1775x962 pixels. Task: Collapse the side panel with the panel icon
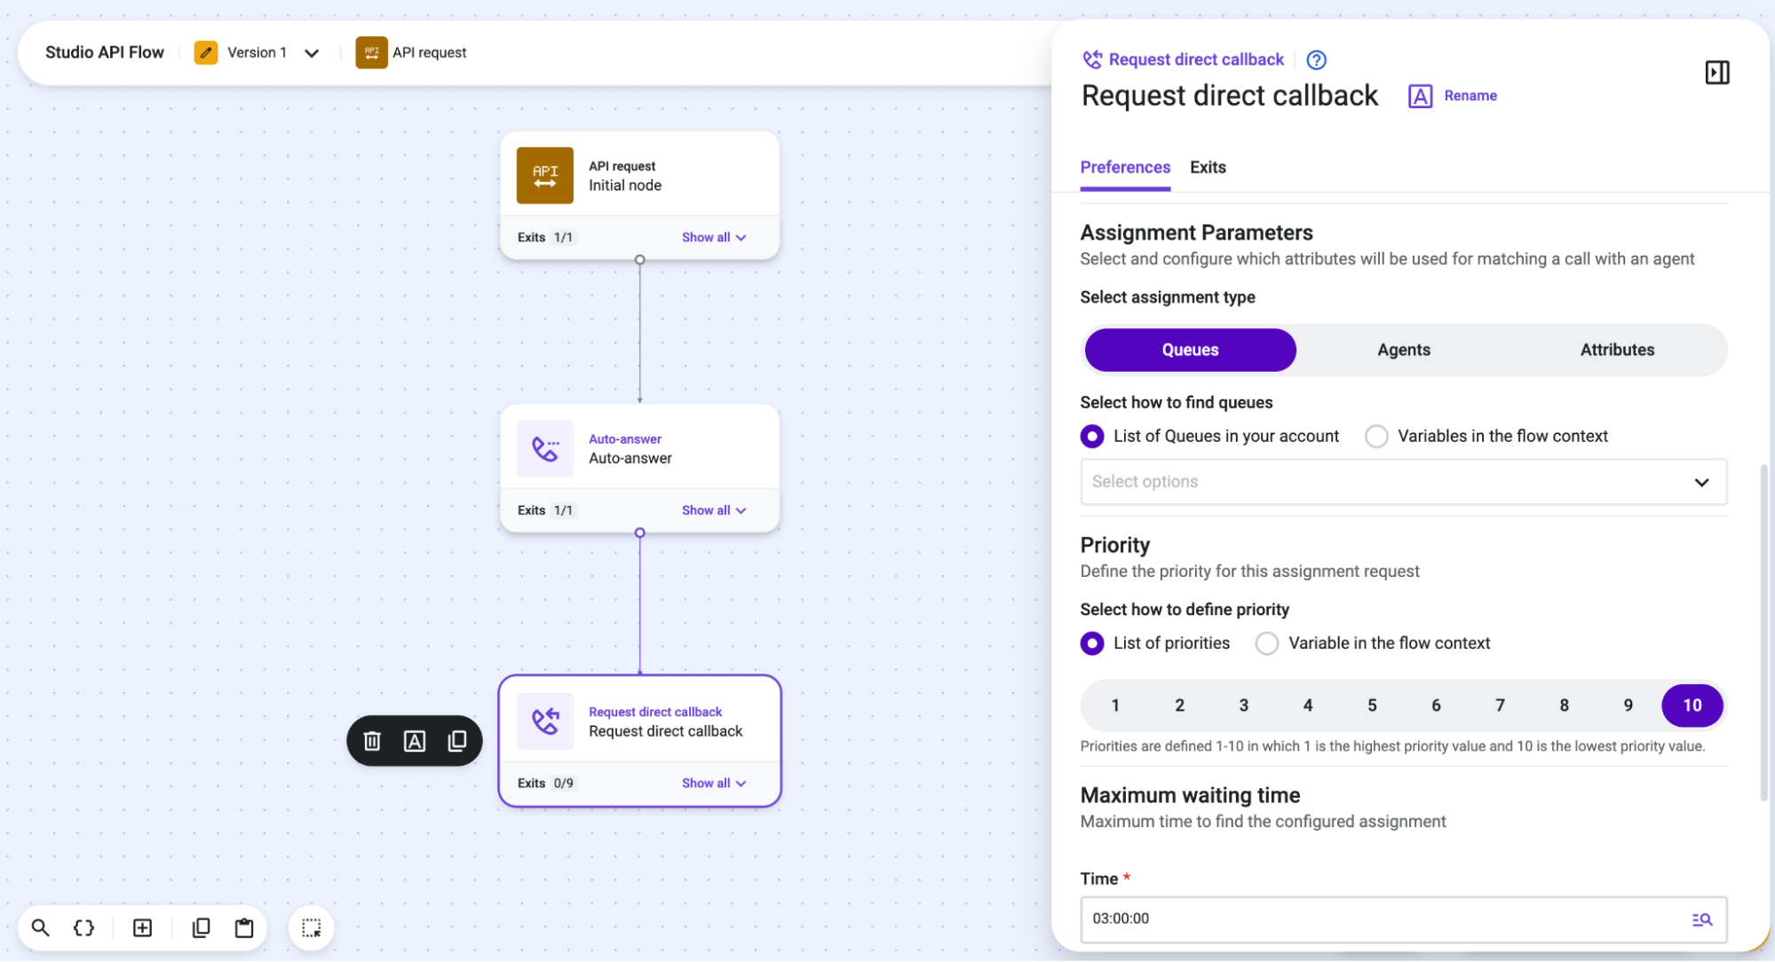(x=1716, y=73)
